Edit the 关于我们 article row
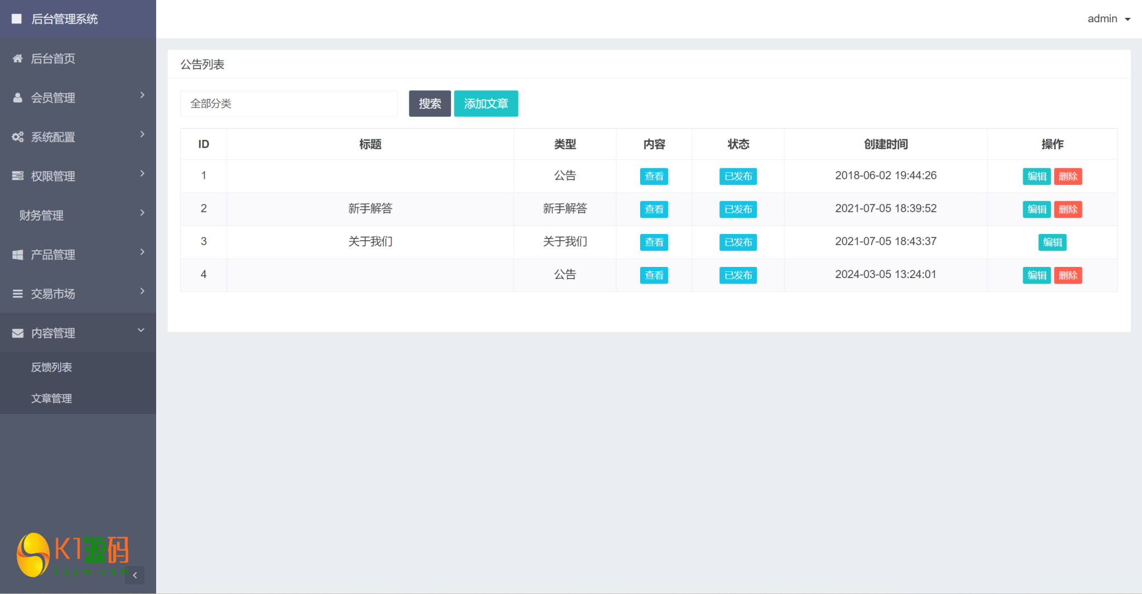The width and height of the screenshot is (1142, 594). 1052,242
